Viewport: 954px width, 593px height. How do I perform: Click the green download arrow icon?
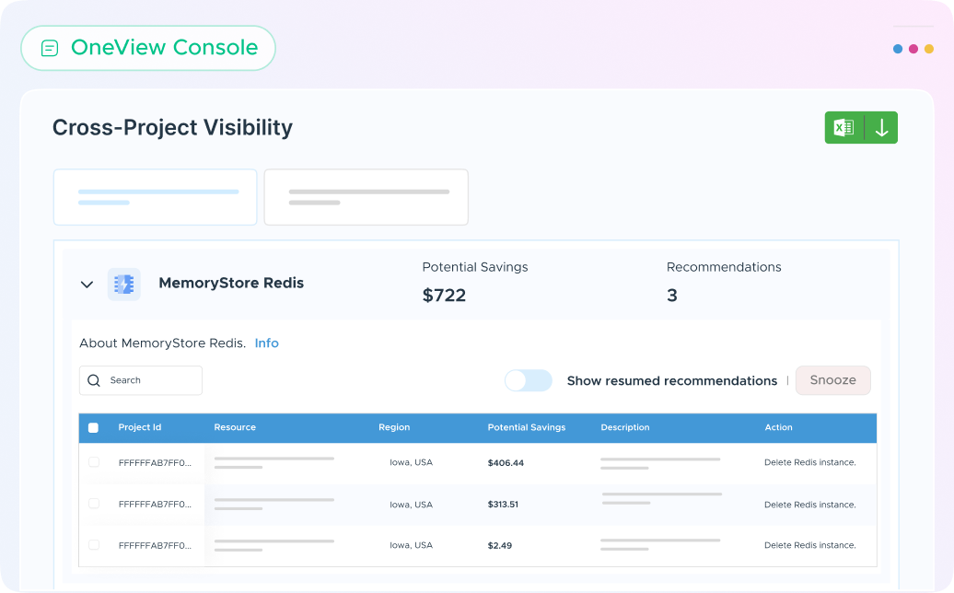click(x=881, y=128)
